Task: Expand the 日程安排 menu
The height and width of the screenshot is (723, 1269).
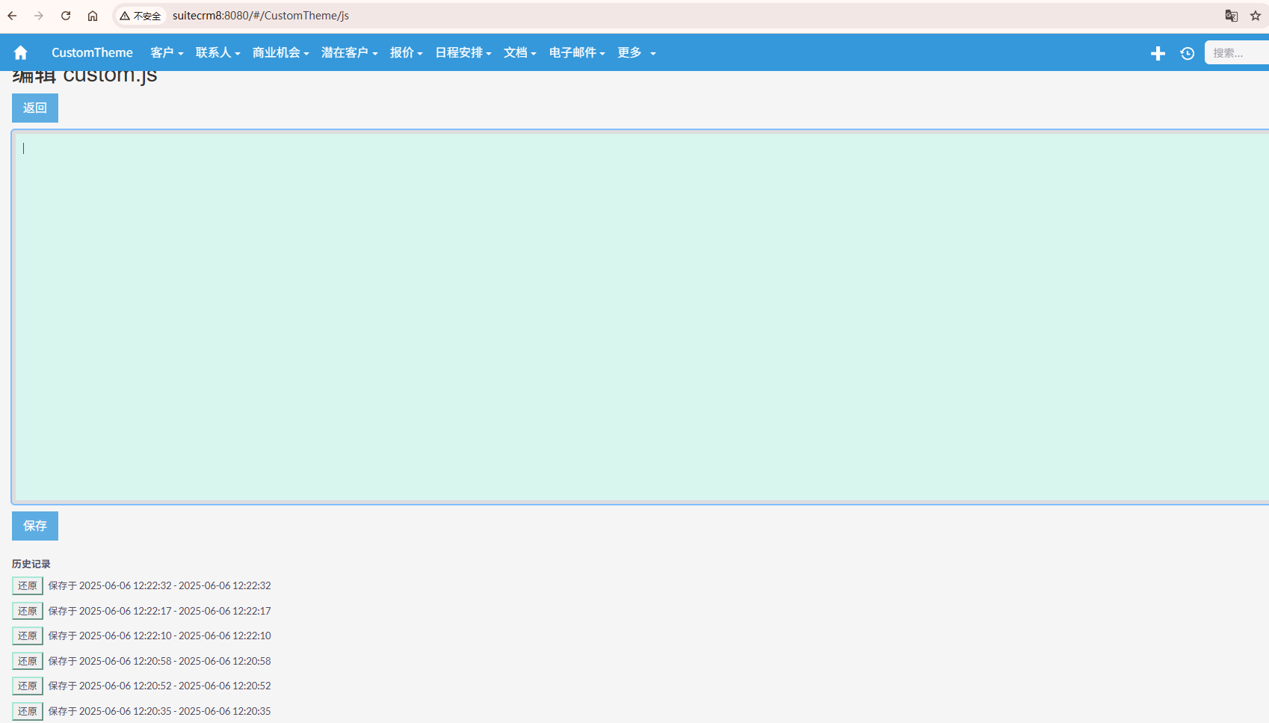Action: [463, 52]
